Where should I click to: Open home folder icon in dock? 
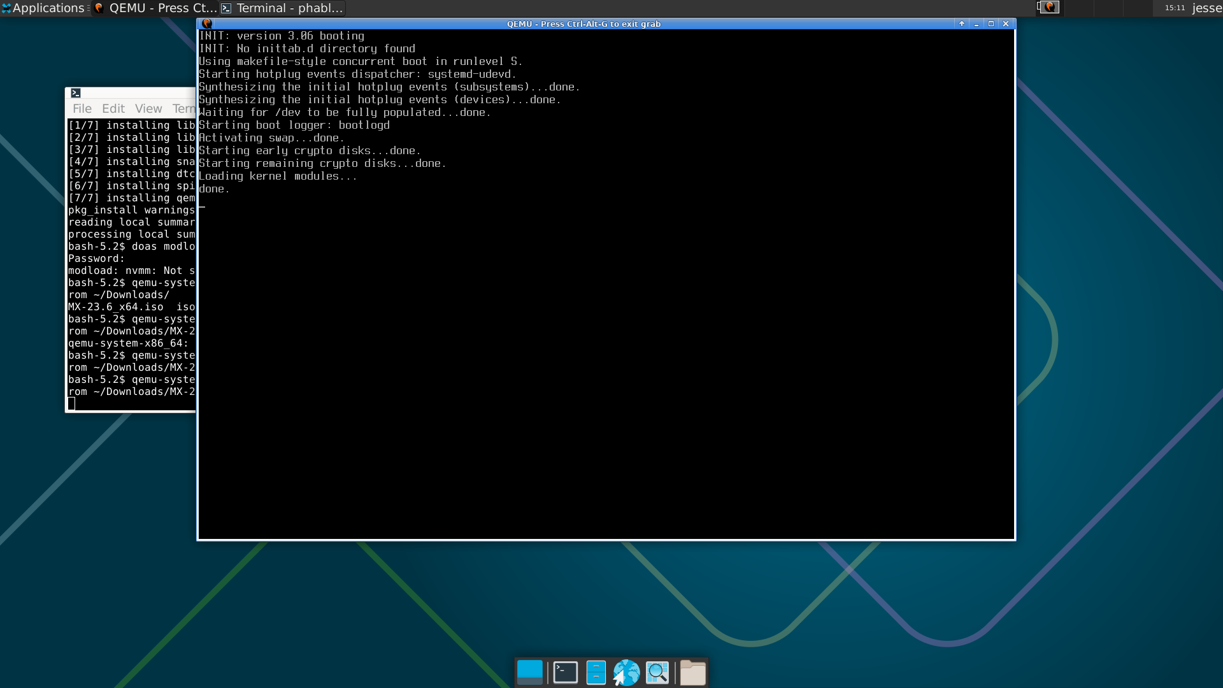tap(692, 673)
